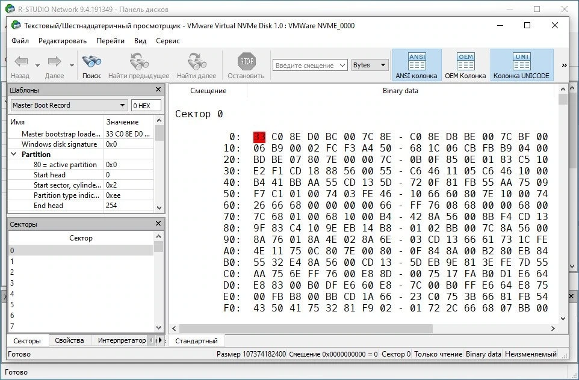Collapse the Partition tree node
The image size is (579, 380).
(14, 154)
